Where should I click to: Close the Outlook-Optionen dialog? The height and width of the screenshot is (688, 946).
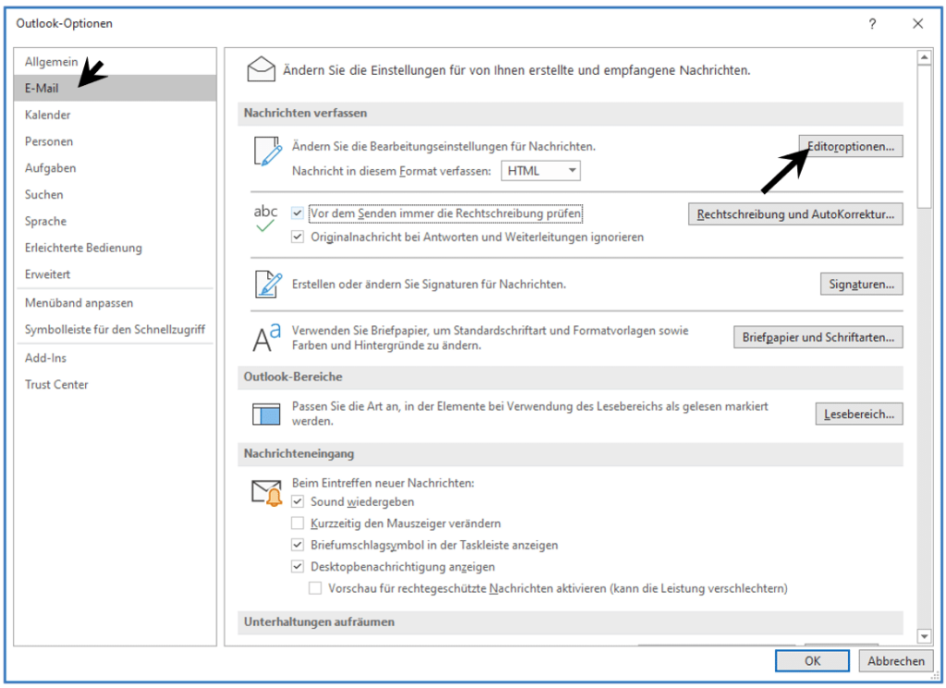(917, 23)
